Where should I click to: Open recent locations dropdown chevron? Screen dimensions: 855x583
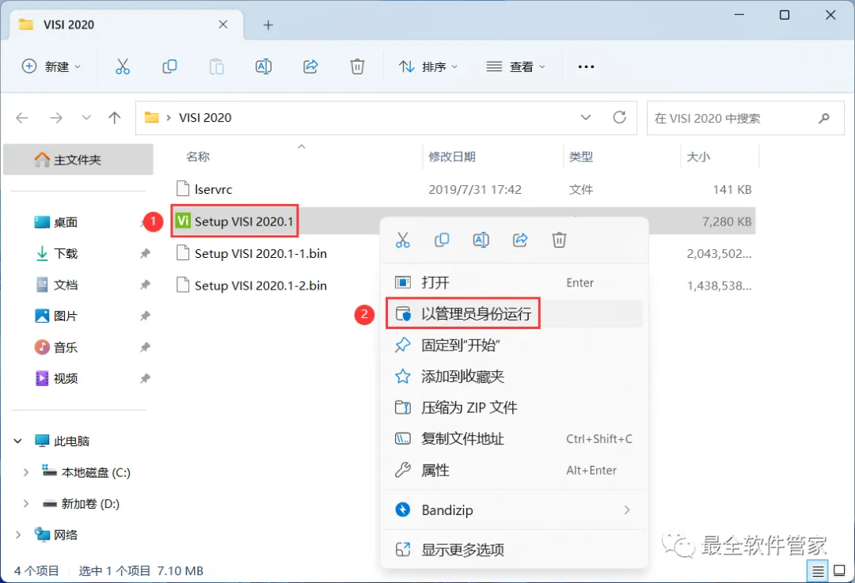pos(86,118)
